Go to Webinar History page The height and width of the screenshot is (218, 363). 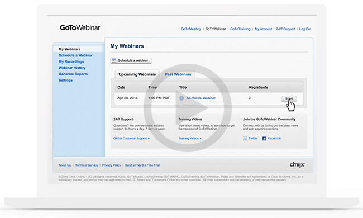point(72,68)
